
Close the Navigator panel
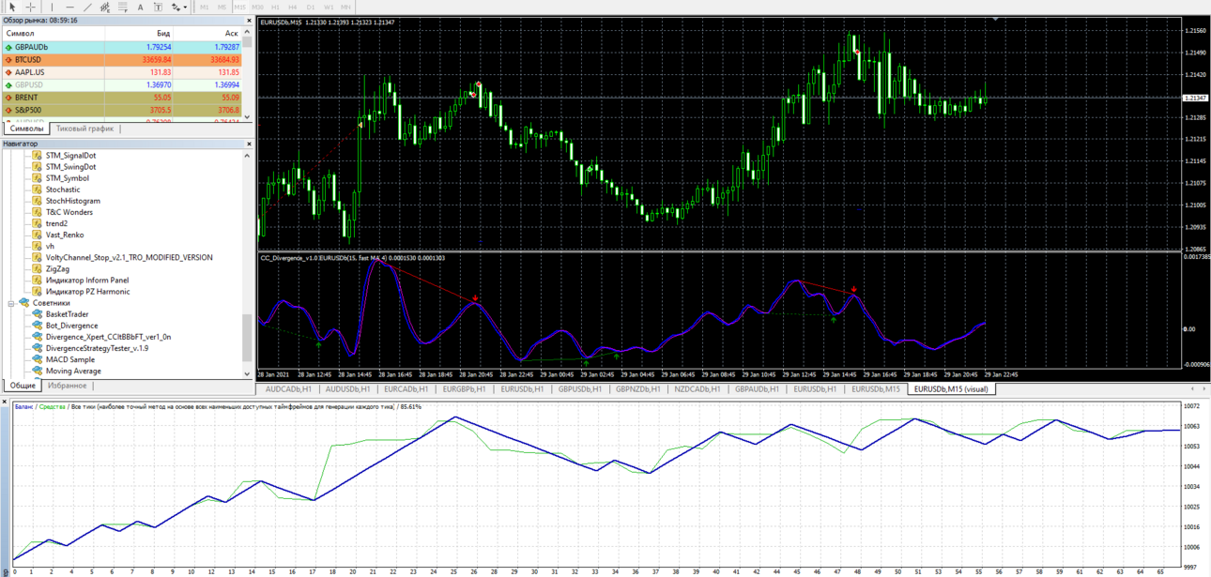point(249,144)
